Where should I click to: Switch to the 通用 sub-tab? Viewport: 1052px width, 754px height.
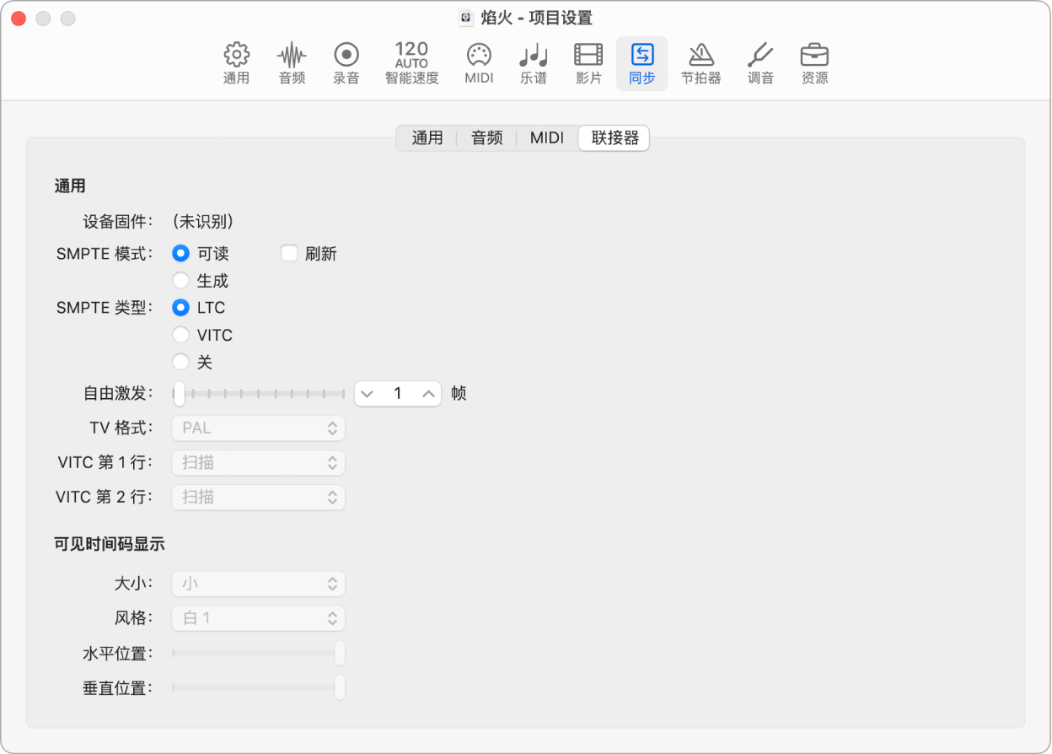click(x=427, y=137)
